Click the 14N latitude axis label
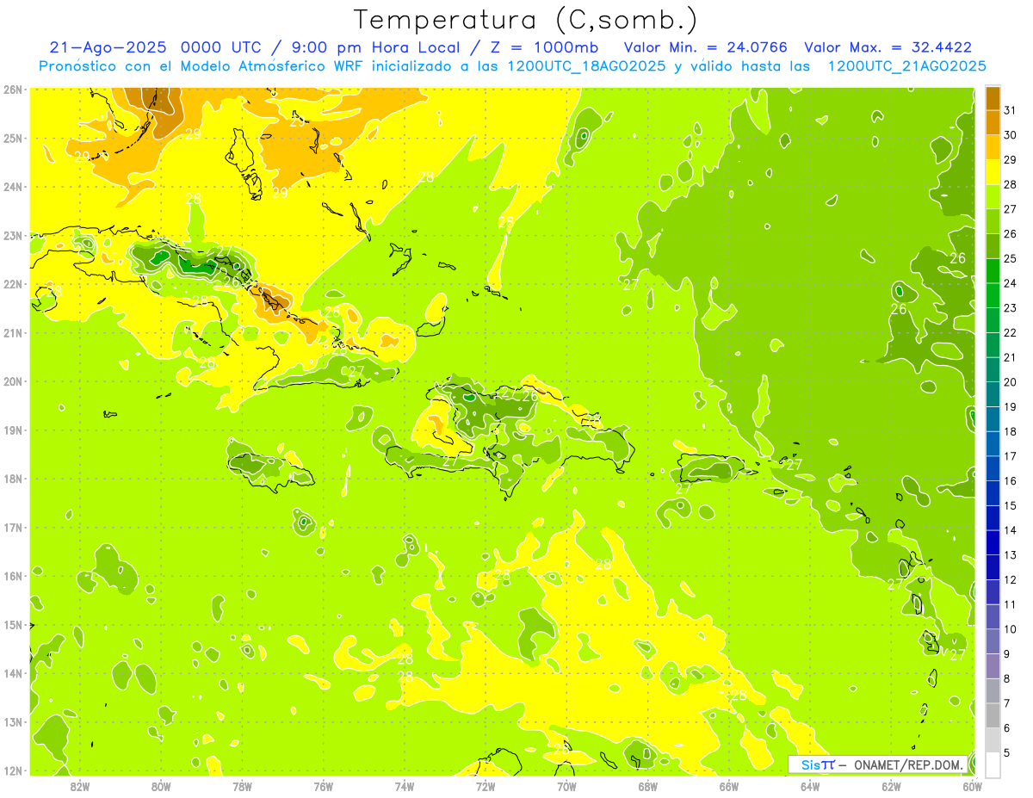 coord(13,673)
